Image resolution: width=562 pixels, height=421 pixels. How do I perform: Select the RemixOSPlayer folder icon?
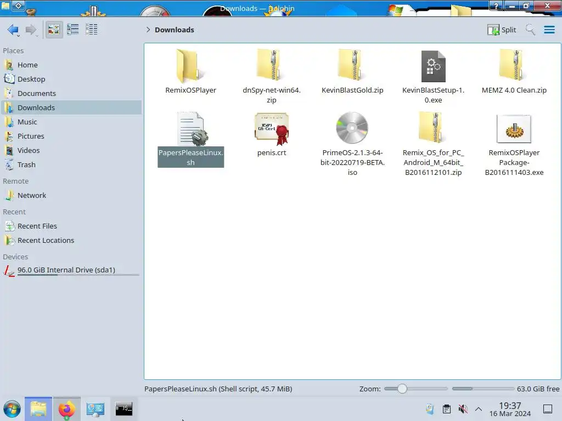tap(190, 66)
